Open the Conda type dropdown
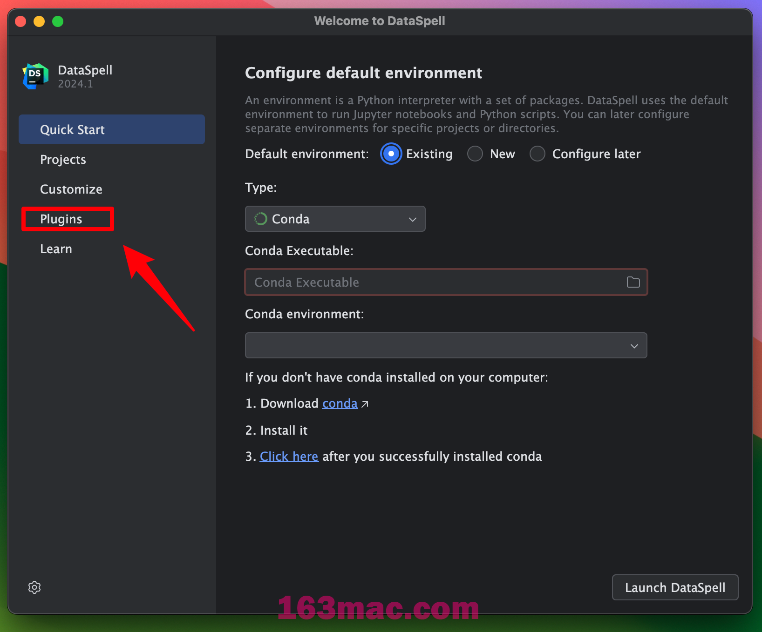 (x=335, y=219)
